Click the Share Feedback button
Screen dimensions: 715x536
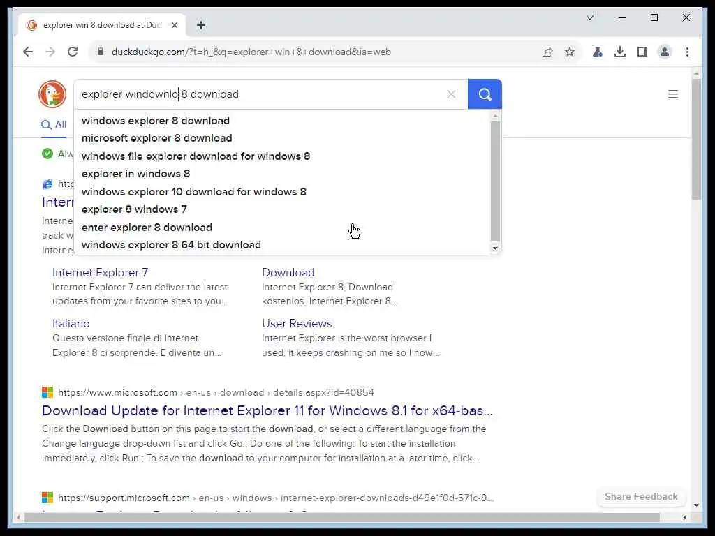641,497
